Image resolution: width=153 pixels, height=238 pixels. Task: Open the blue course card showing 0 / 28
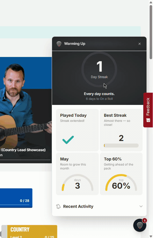click(x=16, y=198)
